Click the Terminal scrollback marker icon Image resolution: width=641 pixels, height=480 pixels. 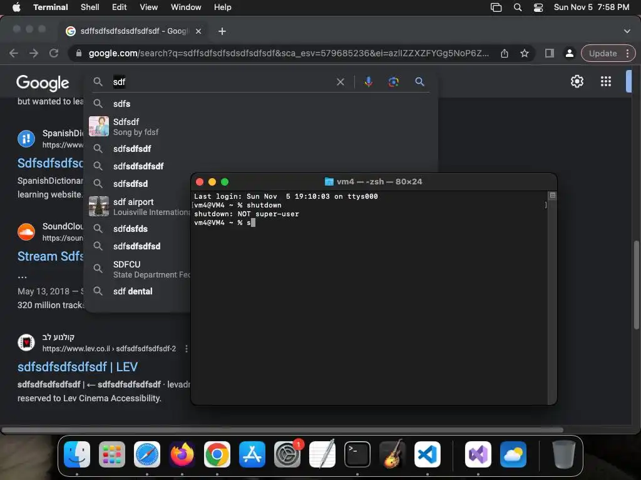tap(552, 196)
